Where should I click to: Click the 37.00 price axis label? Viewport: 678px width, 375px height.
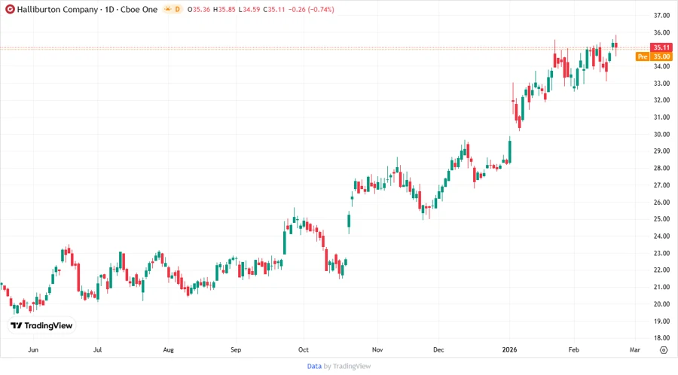(661, 15)
